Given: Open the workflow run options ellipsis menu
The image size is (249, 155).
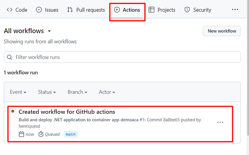Looking at the screenshot, I should [x=220, y=122].
